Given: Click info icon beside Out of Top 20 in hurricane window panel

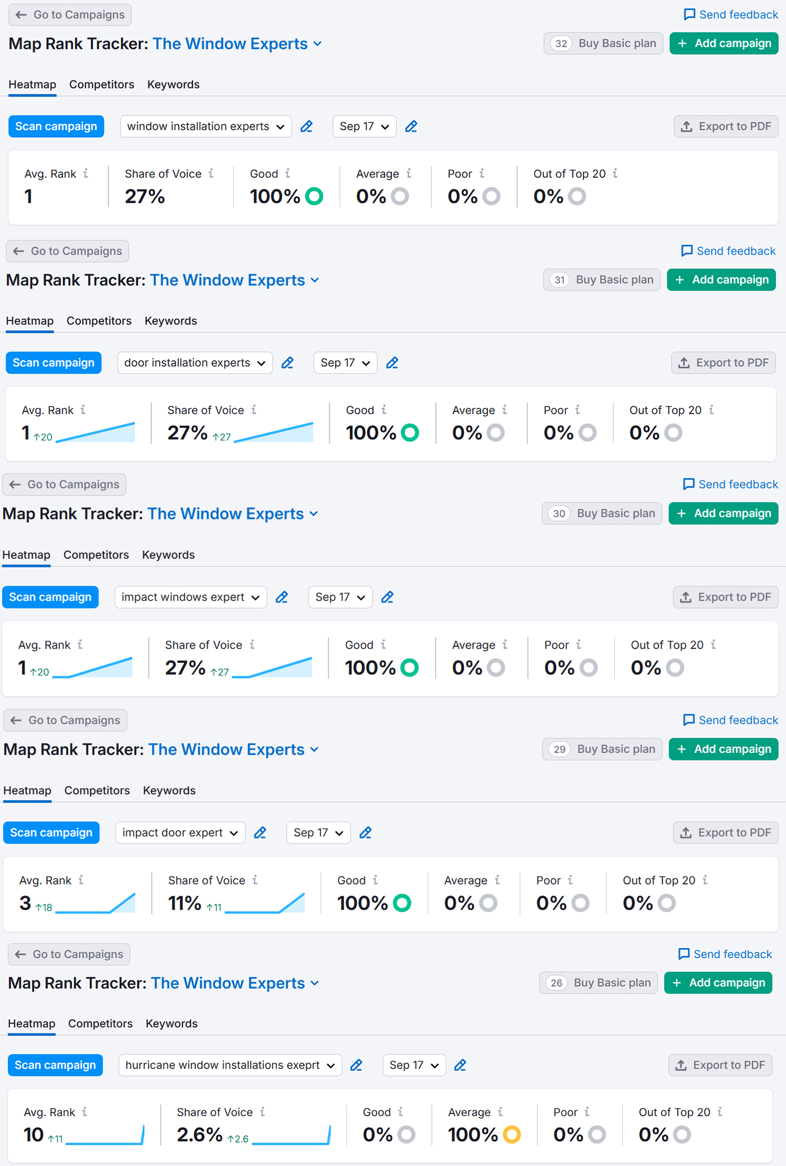Looking at the screenshot, I should (720, 1112).
